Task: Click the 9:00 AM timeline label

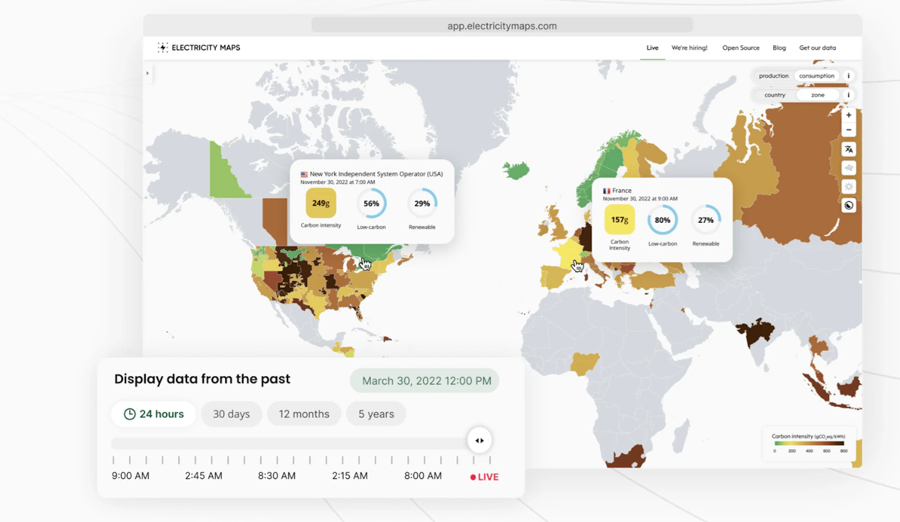Action: tap(131, 476)
